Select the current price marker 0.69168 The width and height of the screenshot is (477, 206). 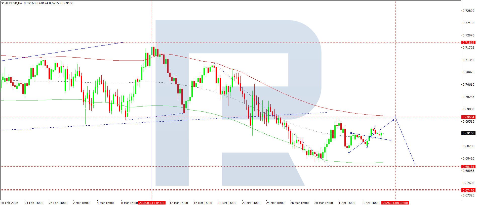click(x=468, y=133)
